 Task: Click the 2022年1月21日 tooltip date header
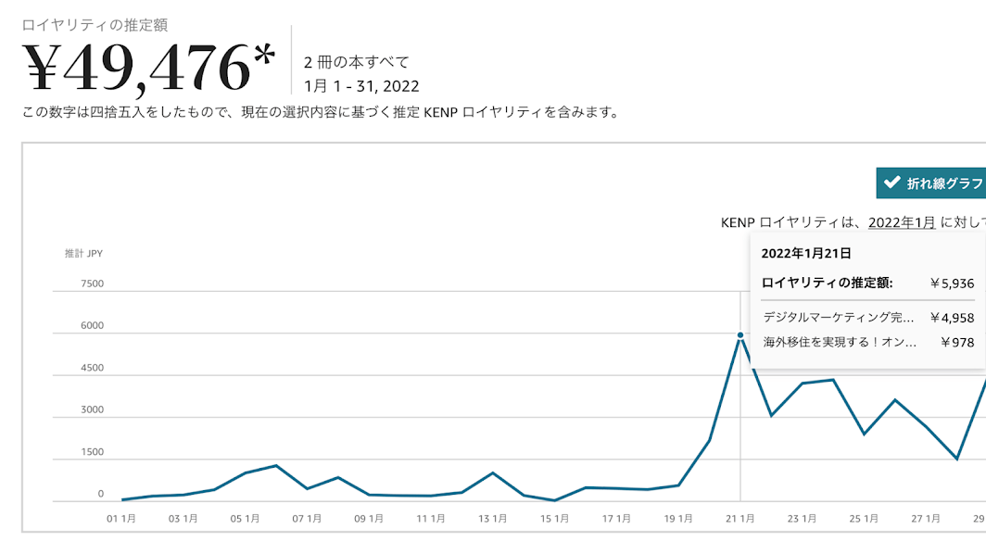point(806,253)
